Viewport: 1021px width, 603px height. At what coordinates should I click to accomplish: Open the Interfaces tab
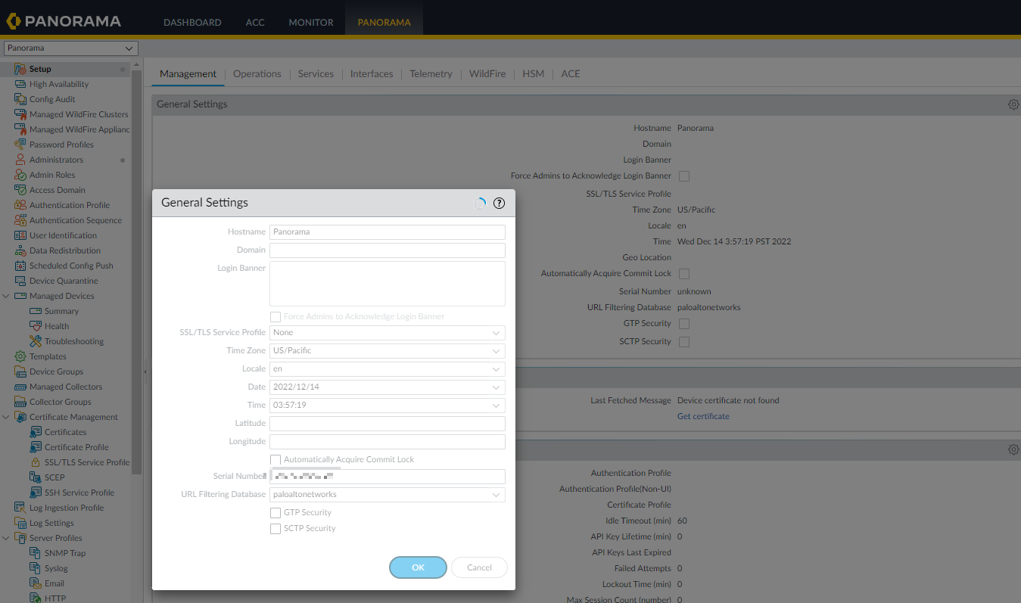pyautogui.click(x=372, y=73)
